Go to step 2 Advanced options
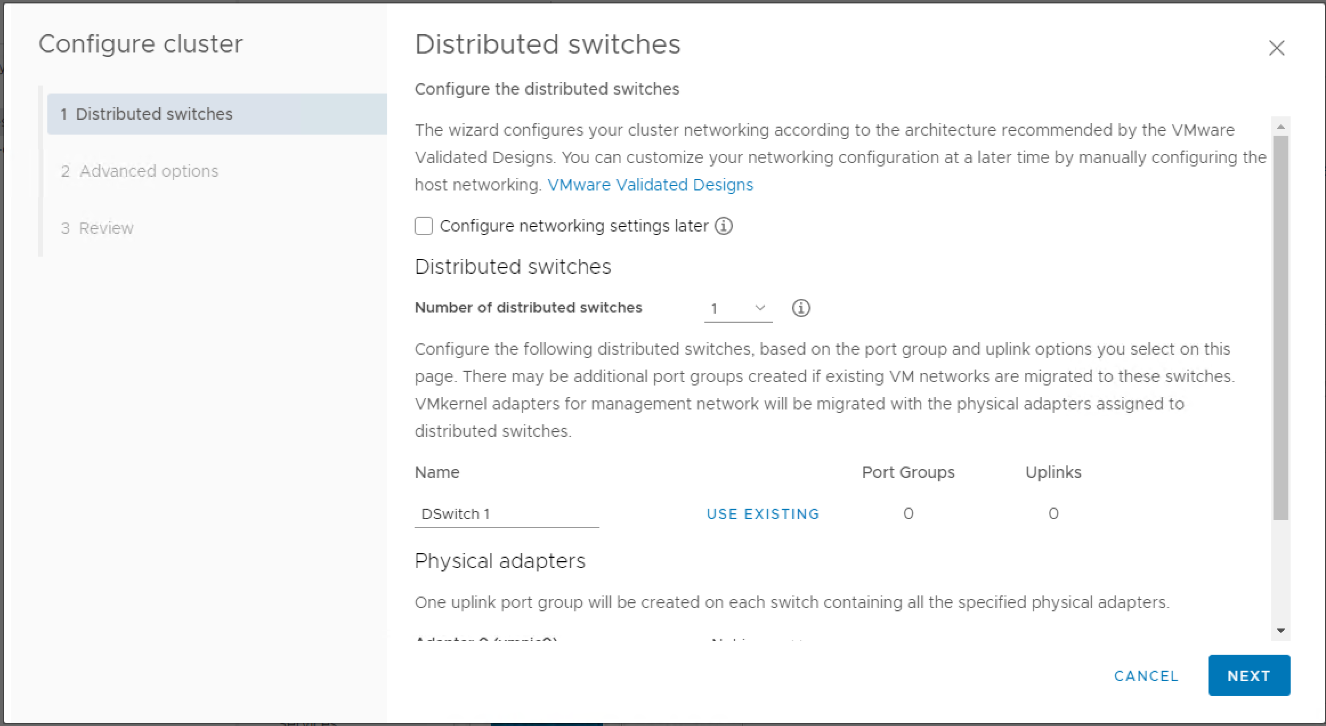 [148, 171]
